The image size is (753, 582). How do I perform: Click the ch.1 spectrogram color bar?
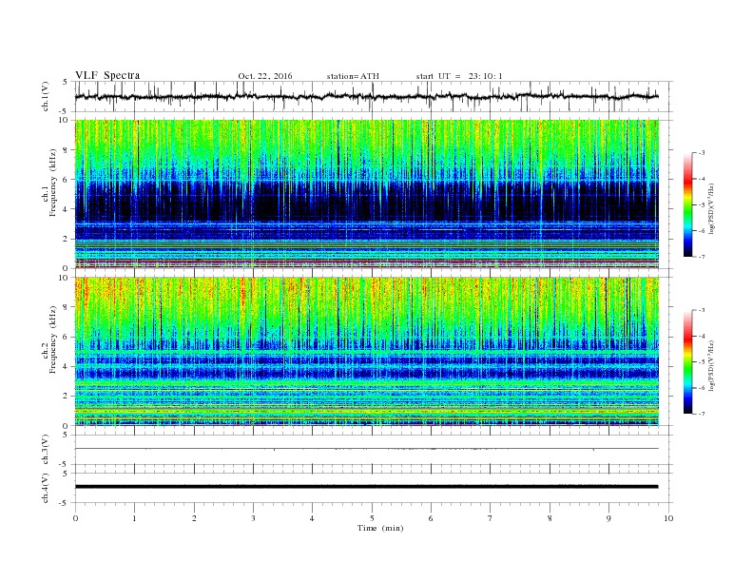pos(688,204)
